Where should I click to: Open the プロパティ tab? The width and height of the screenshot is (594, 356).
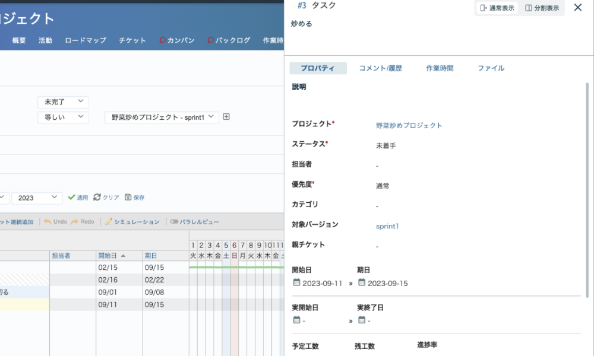[318, 68]
